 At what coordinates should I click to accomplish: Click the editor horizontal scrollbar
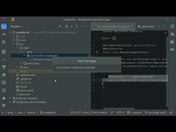click(119, 109)
